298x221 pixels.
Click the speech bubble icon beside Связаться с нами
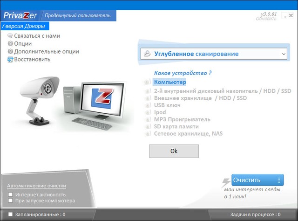tap(10, 35)
